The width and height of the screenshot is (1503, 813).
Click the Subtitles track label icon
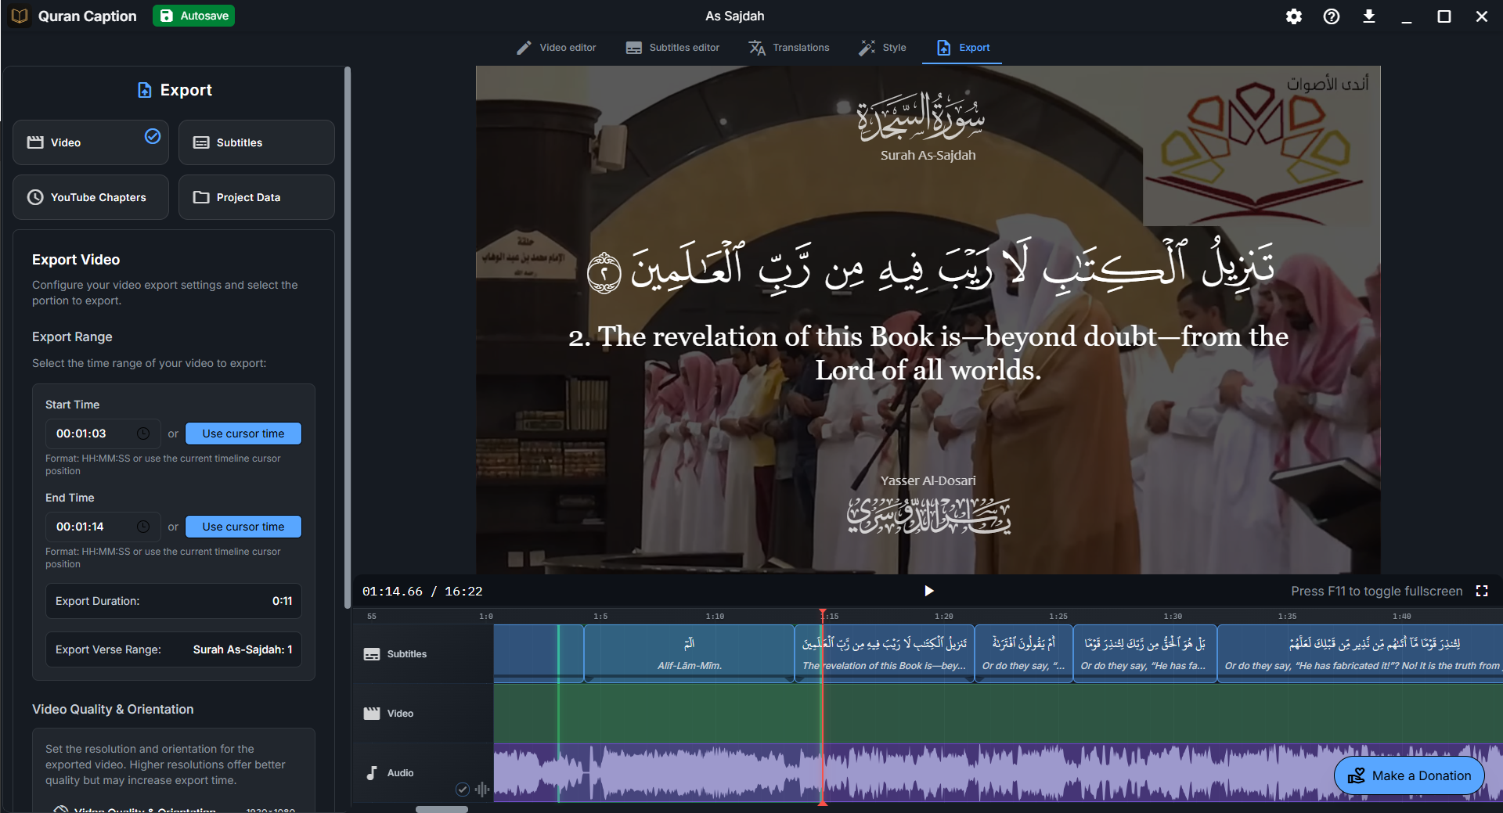pos(372,654)
